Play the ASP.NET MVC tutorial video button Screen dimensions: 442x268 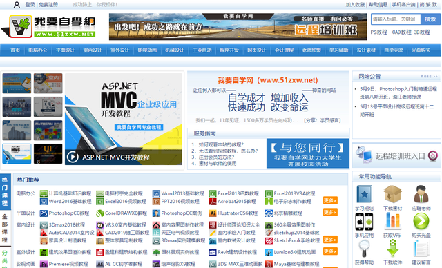[x=73, y=157]
